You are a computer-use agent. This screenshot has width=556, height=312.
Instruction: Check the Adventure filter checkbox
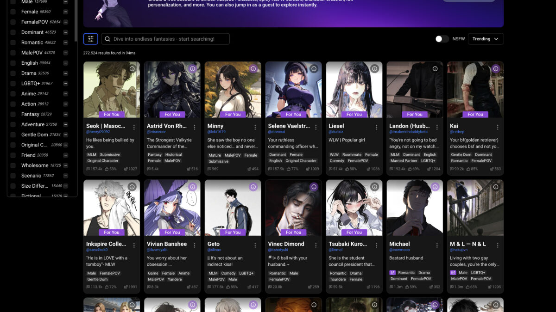point(13,124)
